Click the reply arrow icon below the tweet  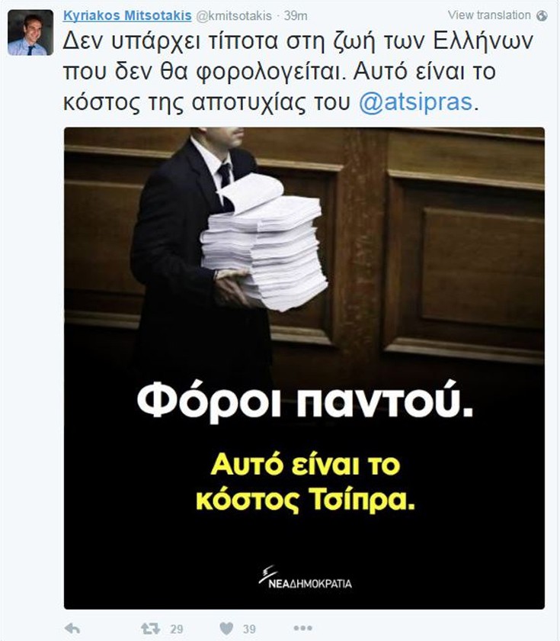tap(72, 628)
